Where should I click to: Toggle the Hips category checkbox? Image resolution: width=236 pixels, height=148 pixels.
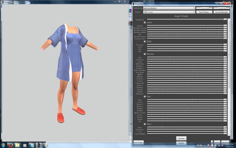(145, 124)
